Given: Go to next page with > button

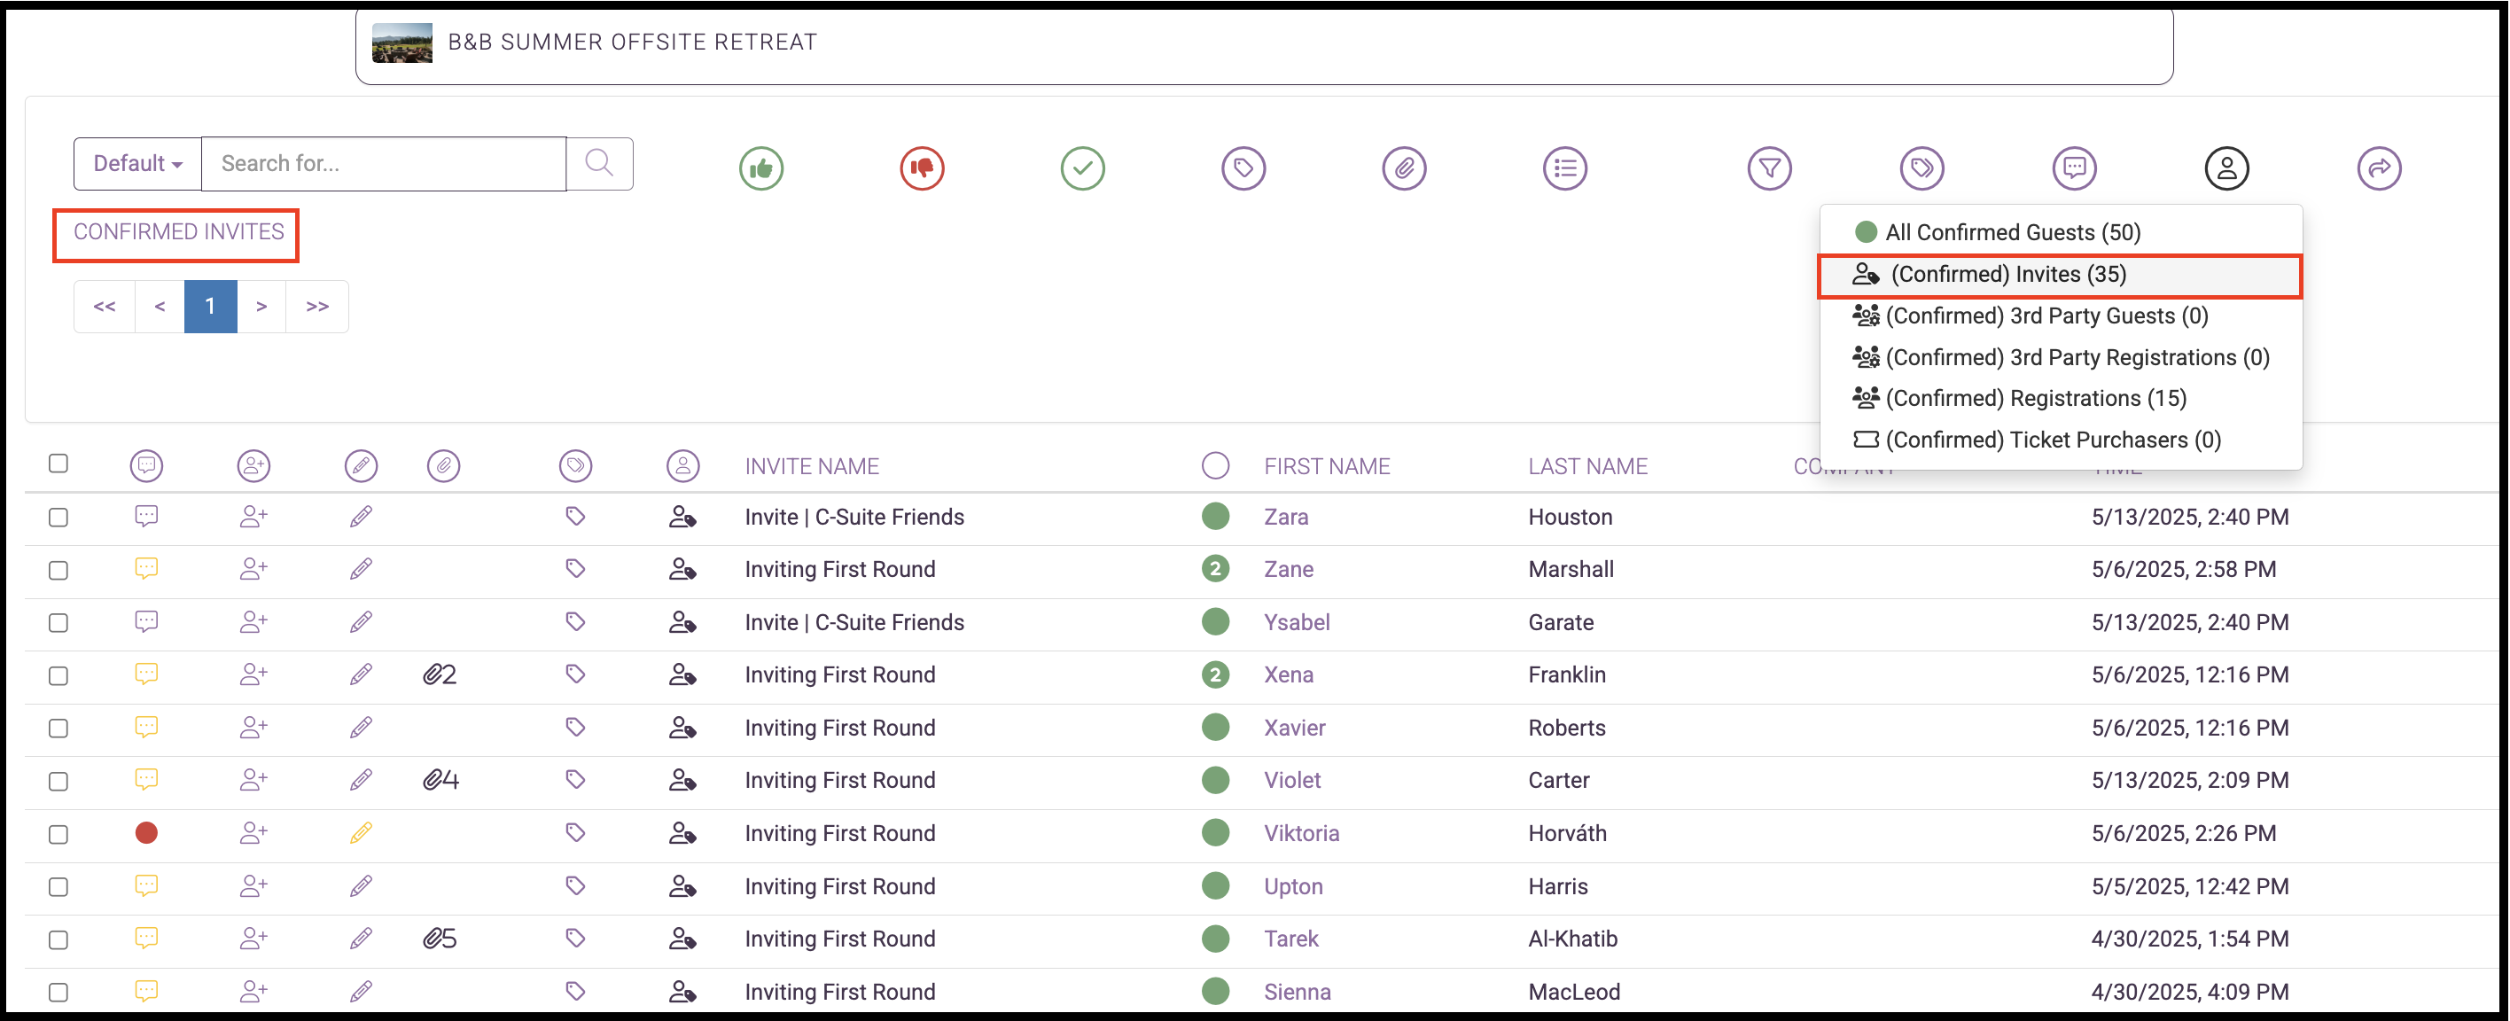Looking at the screenshot, I should [x=261, y=306].
